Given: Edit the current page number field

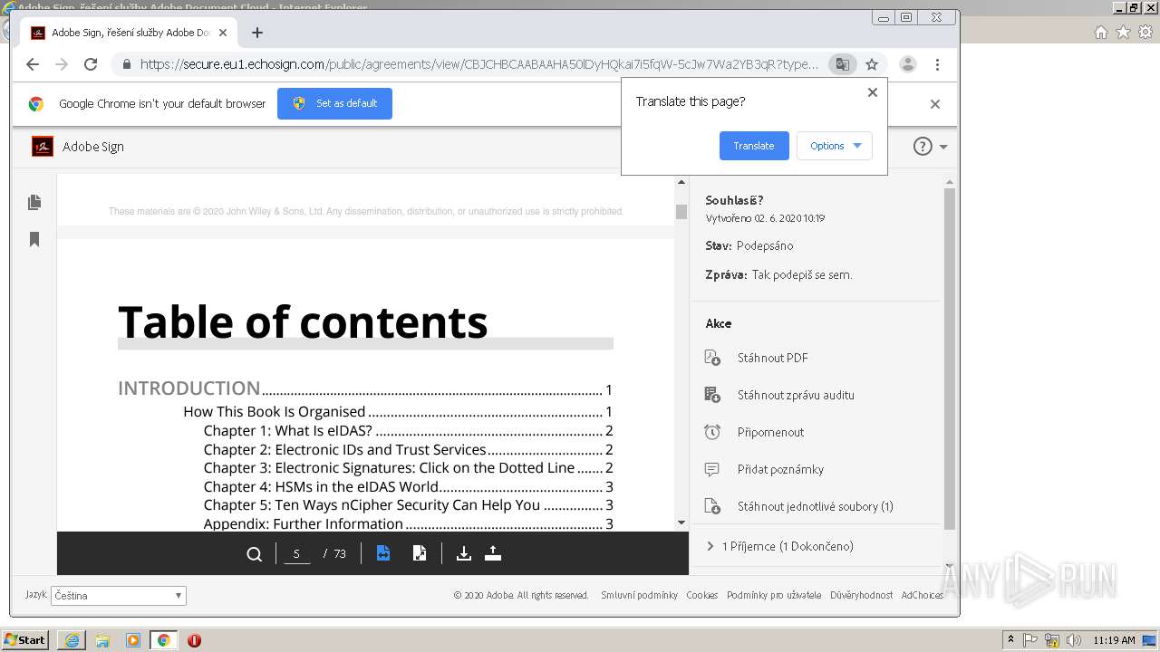Looking at the screenshot, I should [x=296, y=553].
